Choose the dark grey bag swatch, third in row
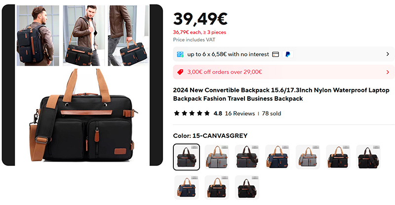This screenshot has height=205, width=395. click(247, 157)
